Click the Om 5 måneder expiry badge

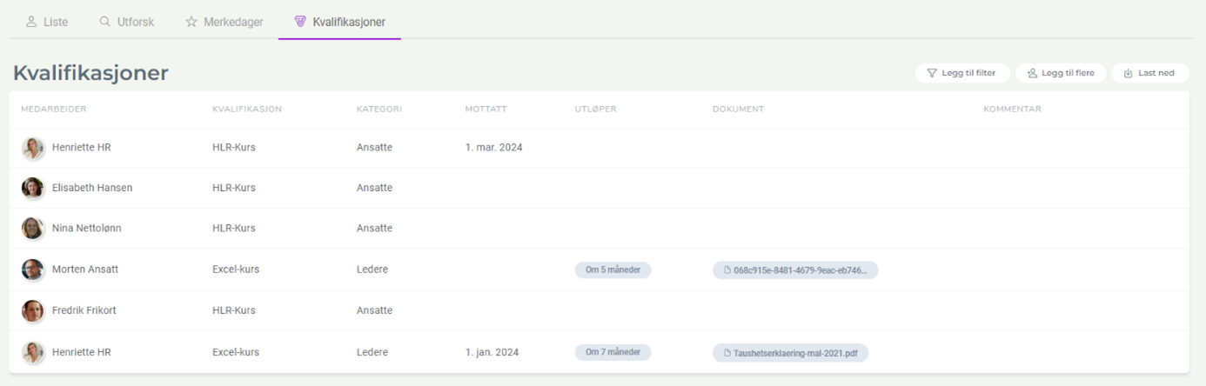tap(613, 270)
